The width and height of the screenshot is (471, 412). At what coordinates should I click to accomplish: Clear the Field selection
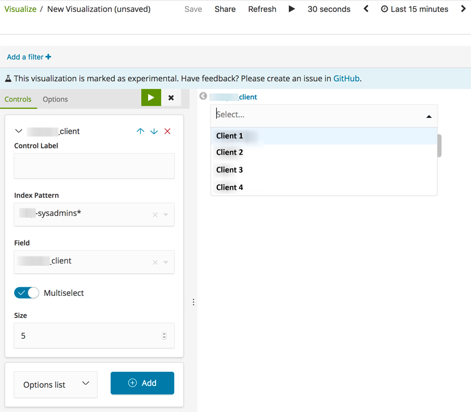155,262
